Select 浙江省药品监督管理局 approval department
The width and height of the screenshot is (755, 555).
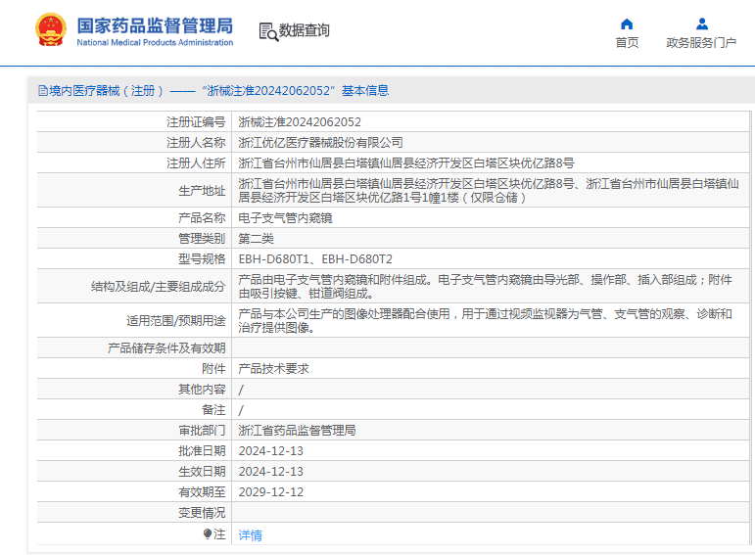(x=297, y=431)
